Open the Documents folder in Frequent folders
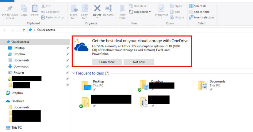The height and width of the screenshot is (132, 253). tap(212, 85)
